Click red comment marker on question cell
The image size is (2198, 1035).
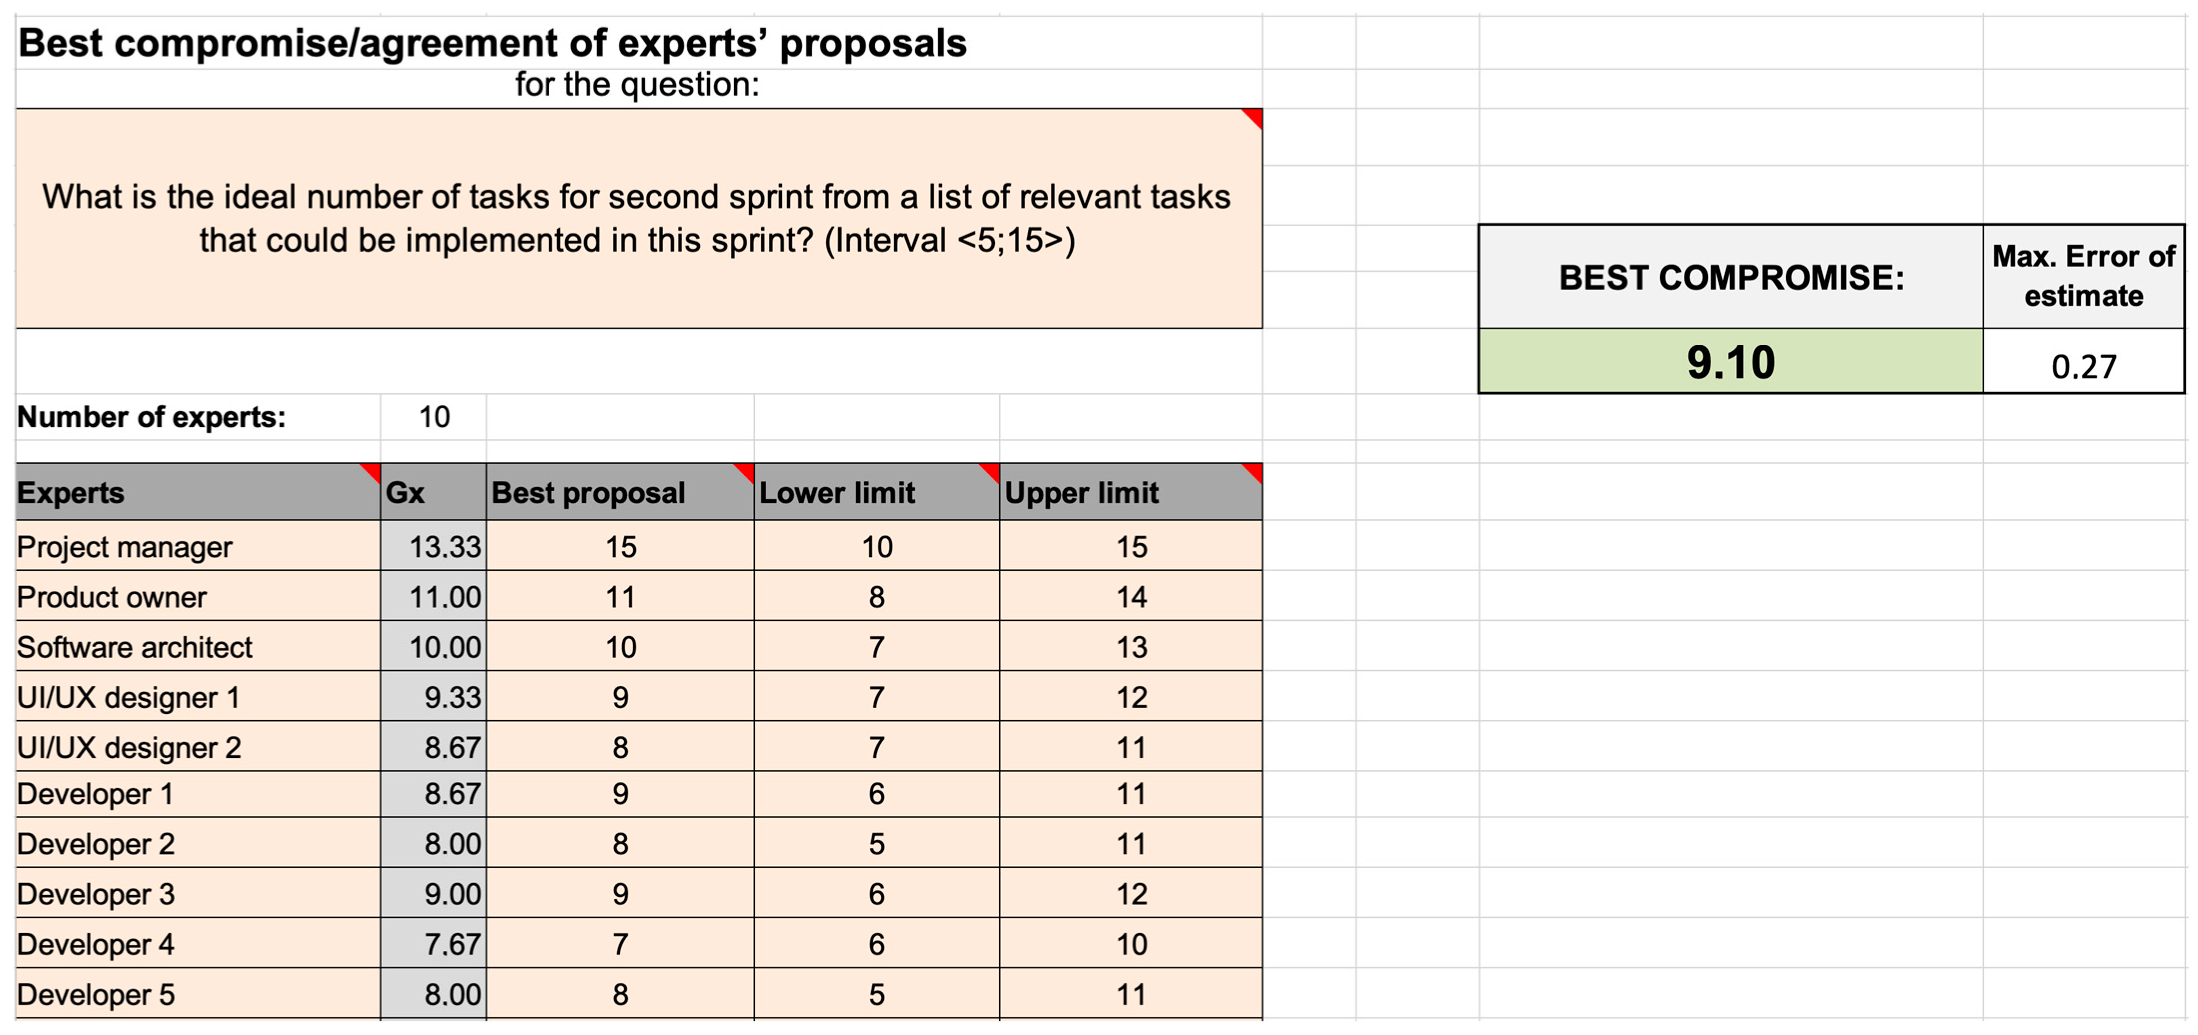click(x=1253, y=117)
